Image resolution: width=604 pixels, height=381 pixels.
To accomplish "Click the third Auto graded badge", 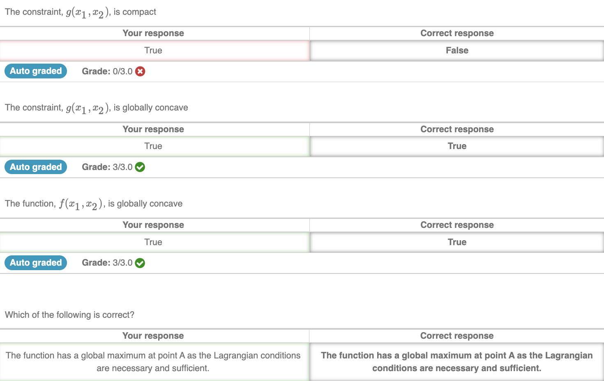I will click(36, 263).
